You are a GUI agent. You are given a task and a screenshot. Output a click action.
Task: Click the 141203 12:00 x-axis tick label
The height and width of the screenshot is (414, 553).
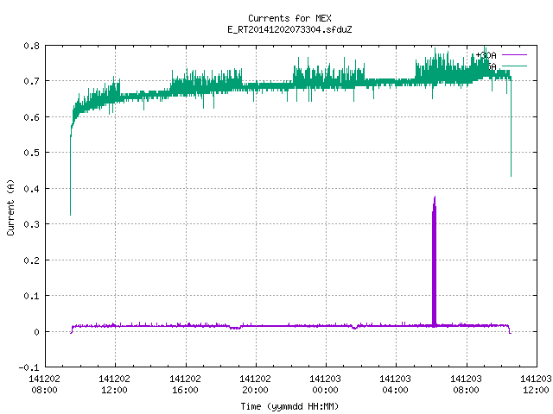[536, 385]
